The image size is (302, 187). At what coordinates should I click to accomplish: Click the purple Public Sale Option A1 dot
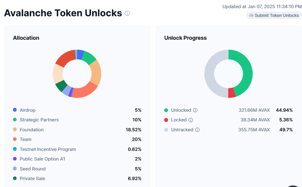15,159
